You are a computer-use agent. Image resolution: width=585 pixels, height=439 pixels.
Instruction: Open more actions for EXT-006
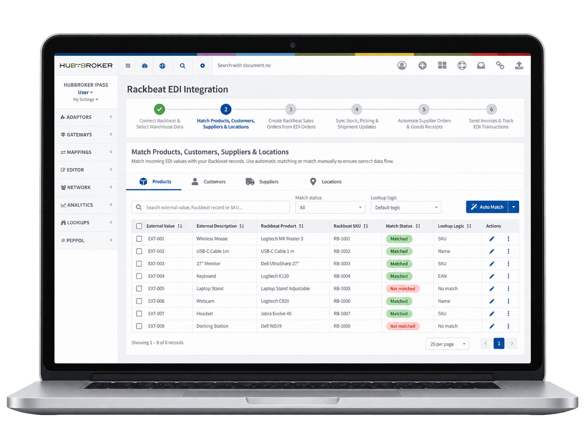[x=508, y=301]
